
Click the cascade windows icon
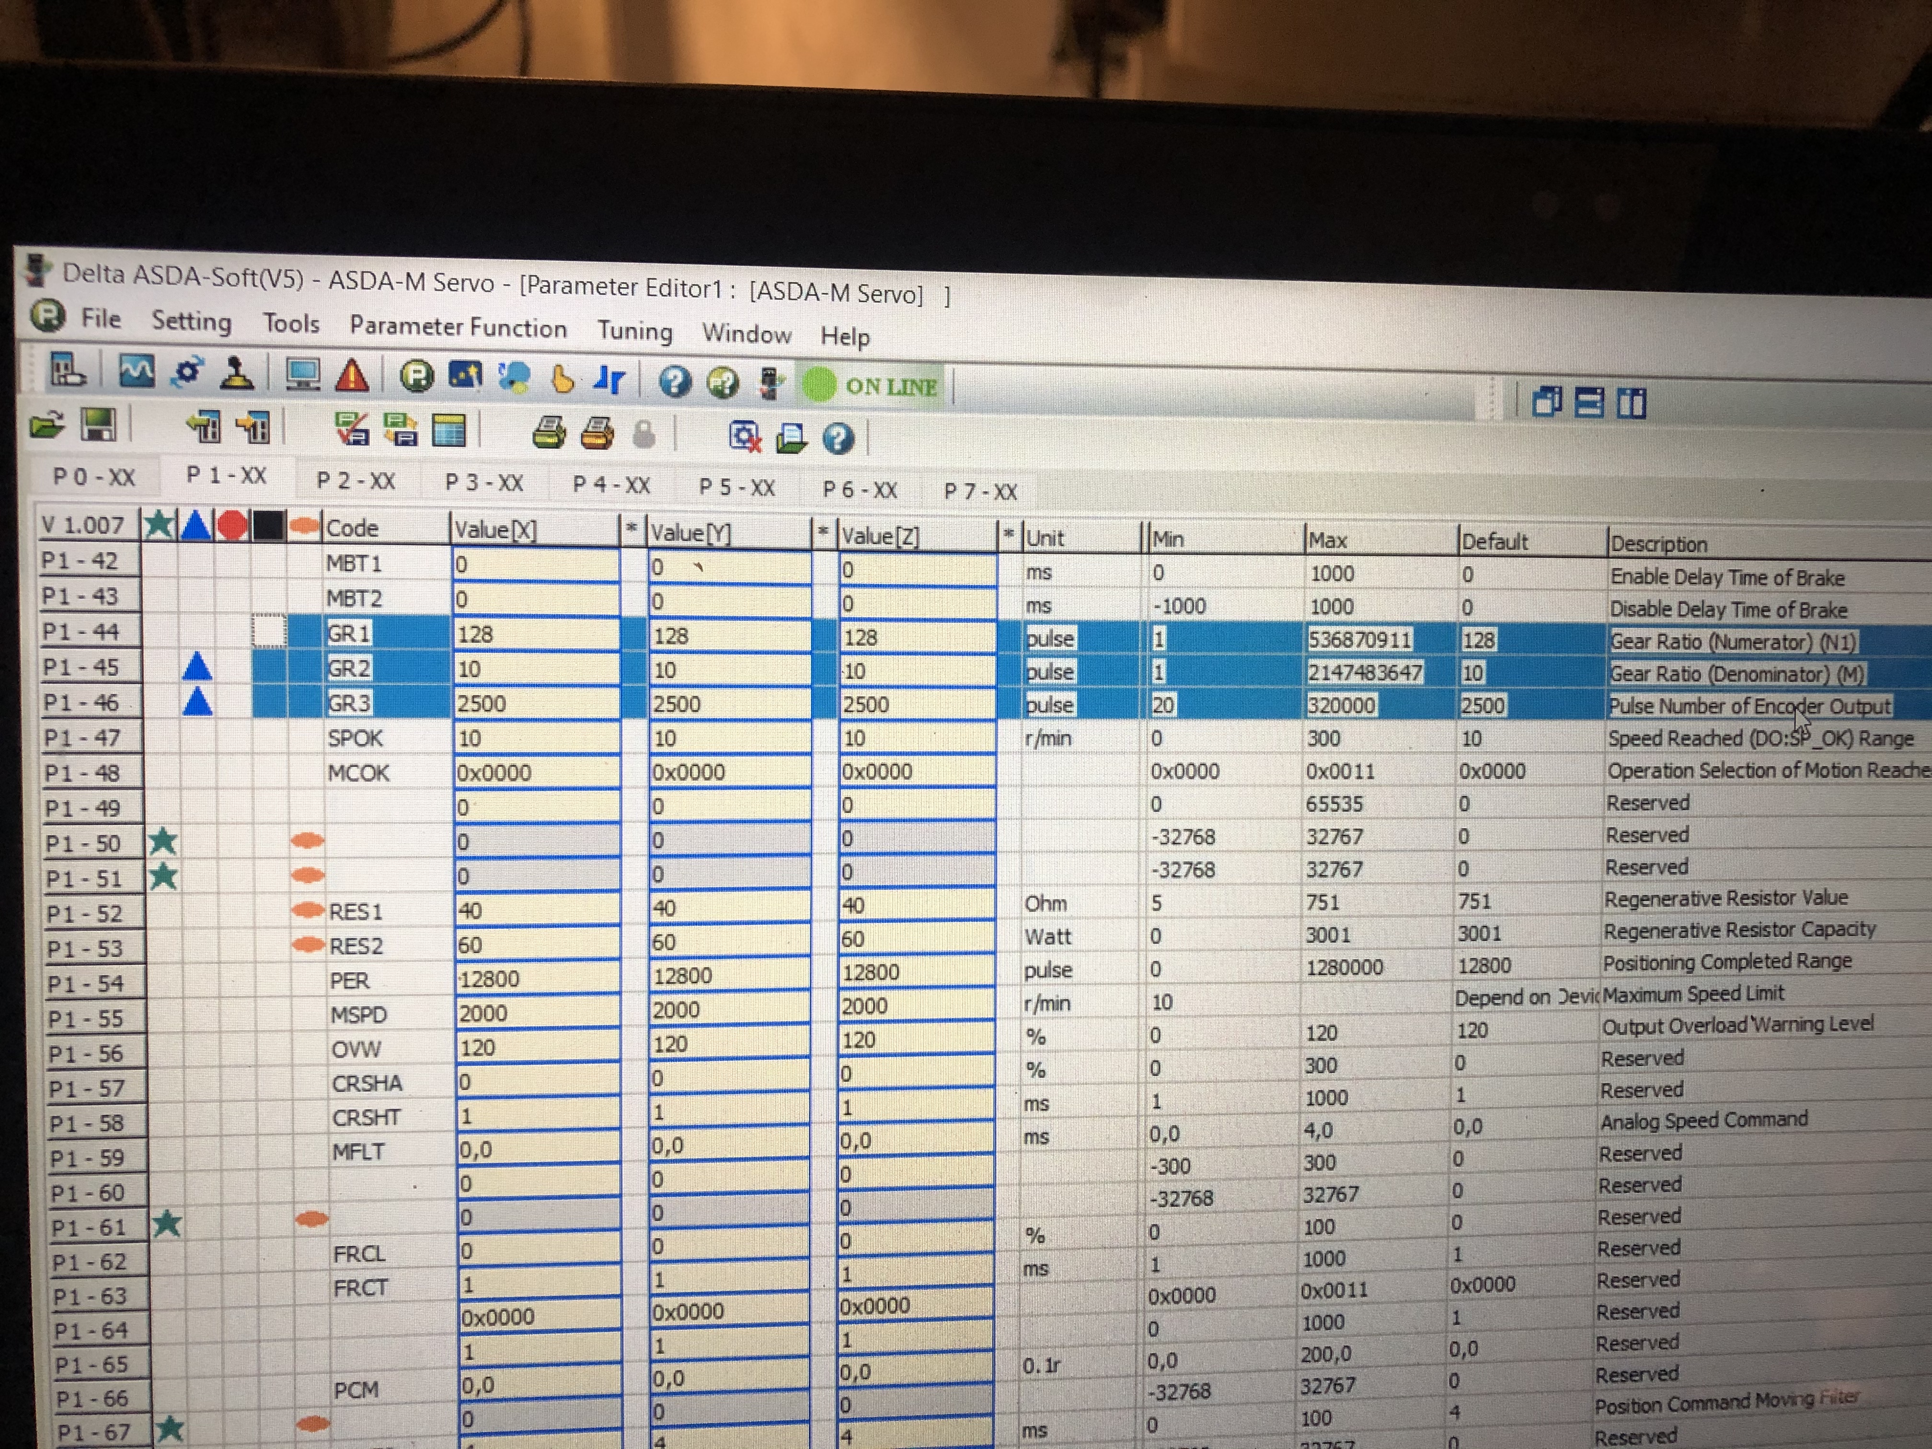pos(1546,402)
